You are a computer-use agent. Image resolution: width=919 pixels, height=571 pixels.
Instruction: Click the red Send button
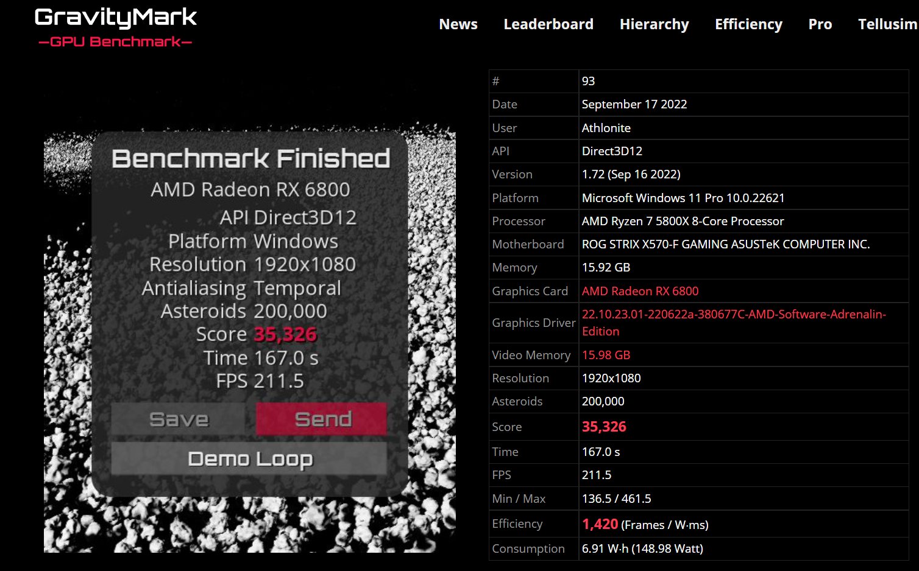[321, 419]
